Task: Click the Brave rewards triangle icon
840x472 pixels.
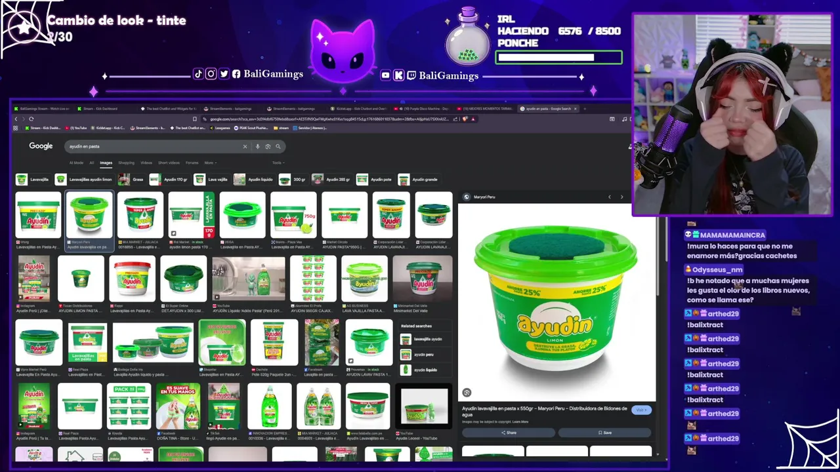Action: point(473,119)
